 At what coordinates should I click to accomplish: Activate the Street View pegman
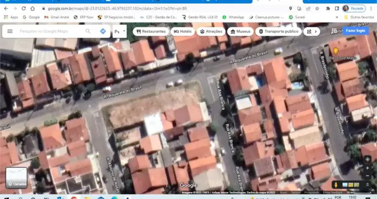(336, 185)
